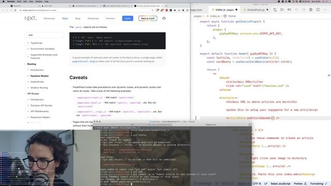Open the View menu in menu bar

pyautogui.click(x=31, y=1)
